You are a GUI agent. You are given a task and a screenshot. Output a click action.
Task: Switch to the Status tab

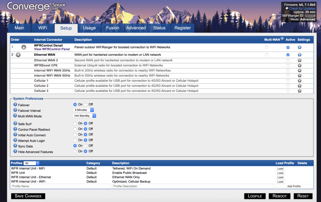[159, 28]
